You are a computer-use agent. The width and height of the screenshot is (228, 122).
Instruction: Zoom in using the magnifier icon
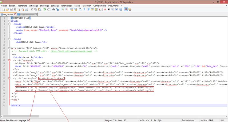click(63, 9)
